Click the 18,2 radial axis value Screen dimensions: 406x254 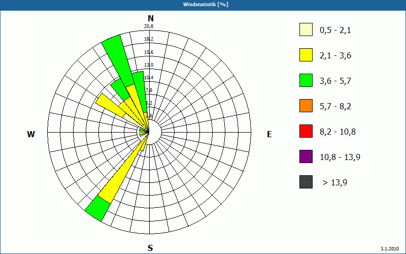click(149, 39)
